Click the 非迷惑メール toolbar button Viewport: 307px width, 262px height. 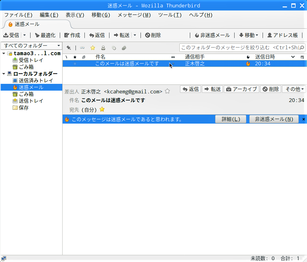coord(212,35)
